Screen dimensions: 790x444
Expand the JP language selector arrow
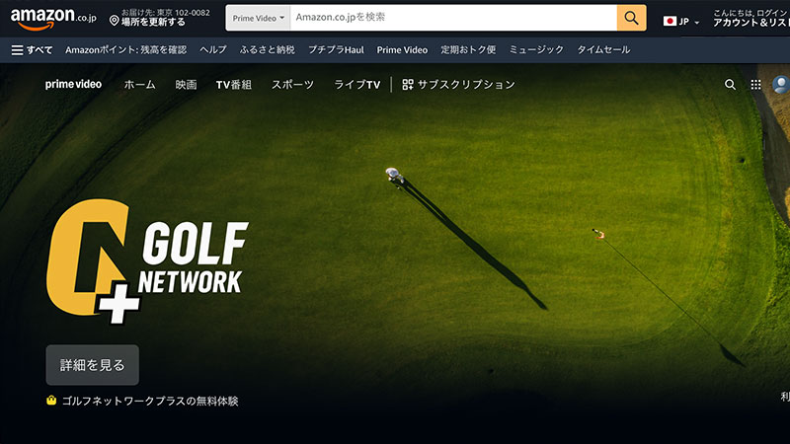click(x=697, y=22)
